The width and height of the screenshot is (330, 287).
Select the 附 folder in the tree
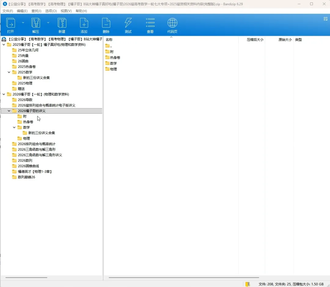tap(22, 116)
